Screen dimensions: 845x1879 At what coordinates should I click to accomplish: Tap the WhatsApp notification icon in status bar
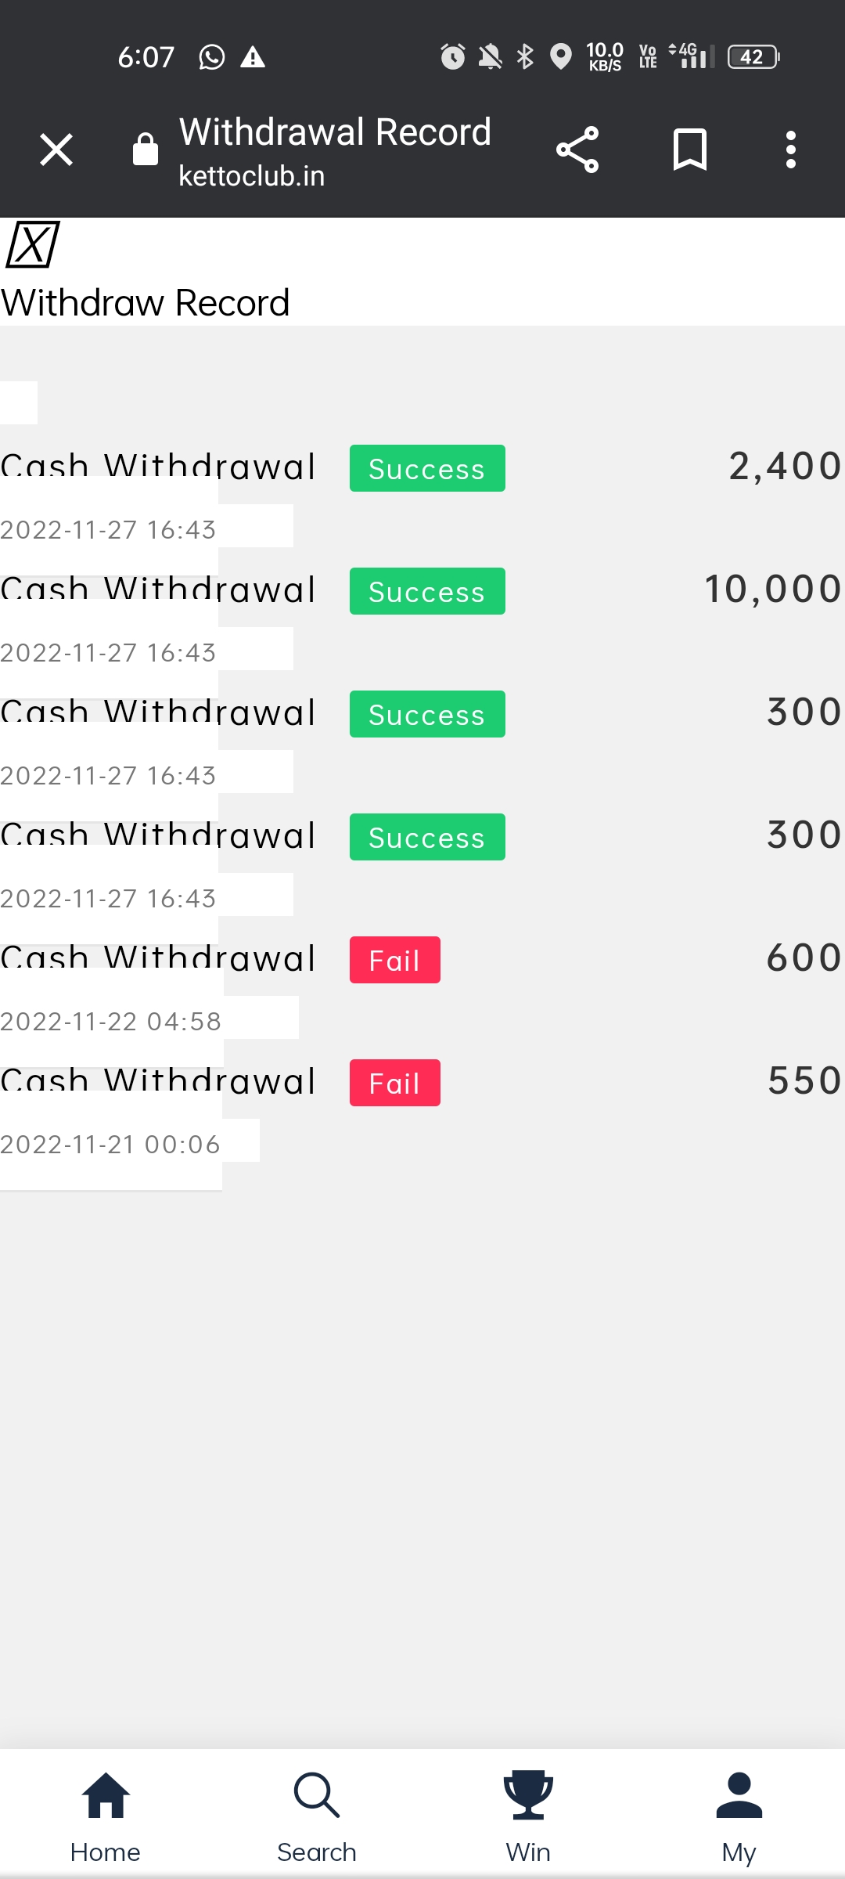click(x=212, y=57)
